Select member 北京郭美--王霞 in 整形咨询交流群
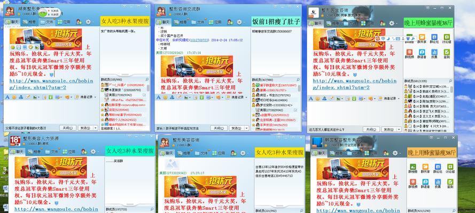 click(275, 120)
